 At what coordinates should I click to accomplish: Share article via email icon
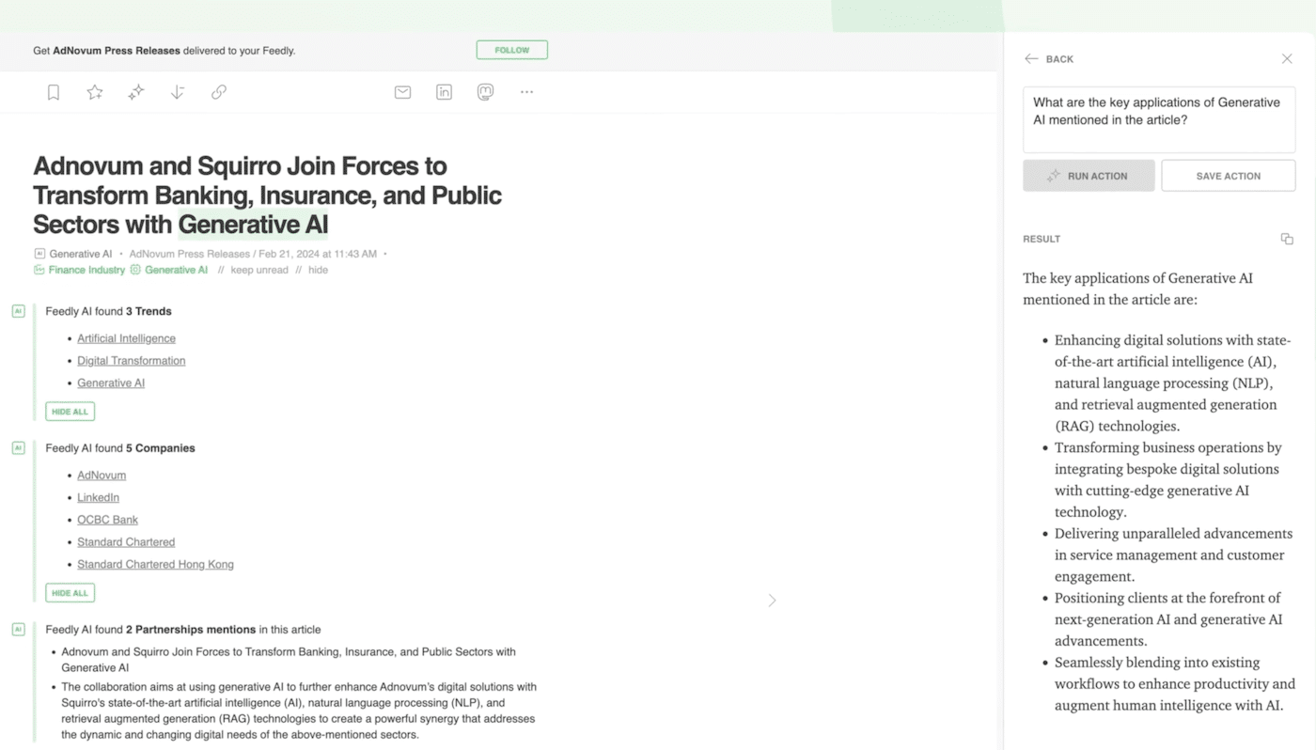tap(402, 92)
